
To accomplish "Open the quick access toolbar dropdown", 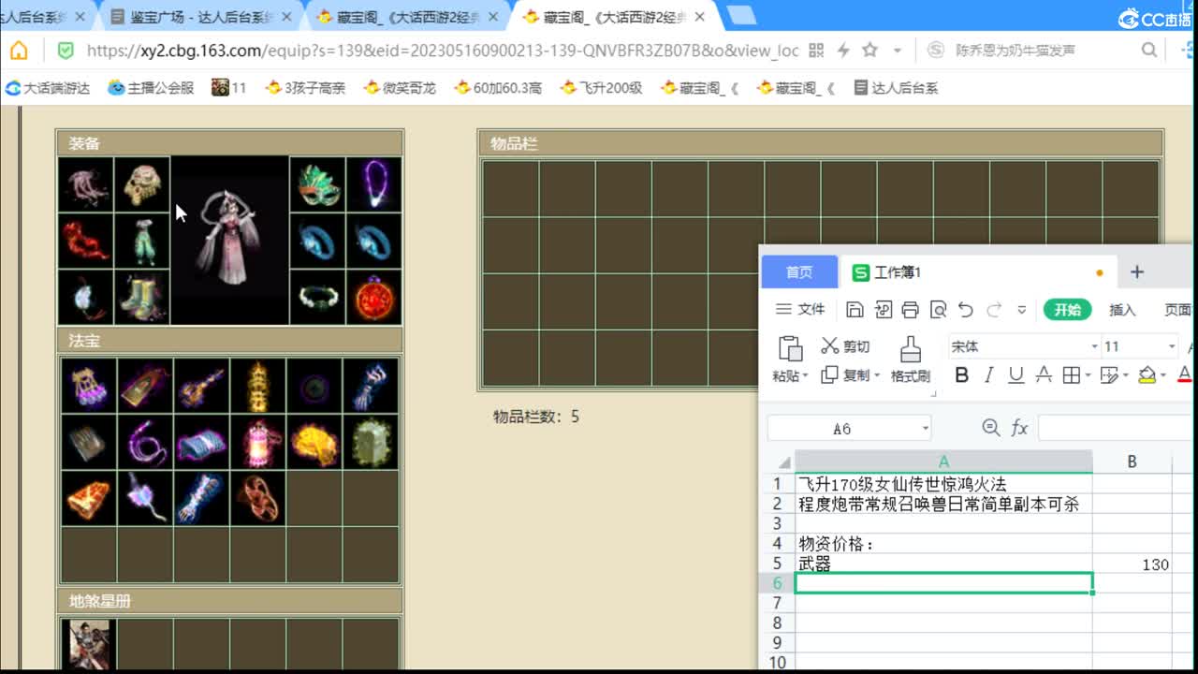I will 1022,310.
